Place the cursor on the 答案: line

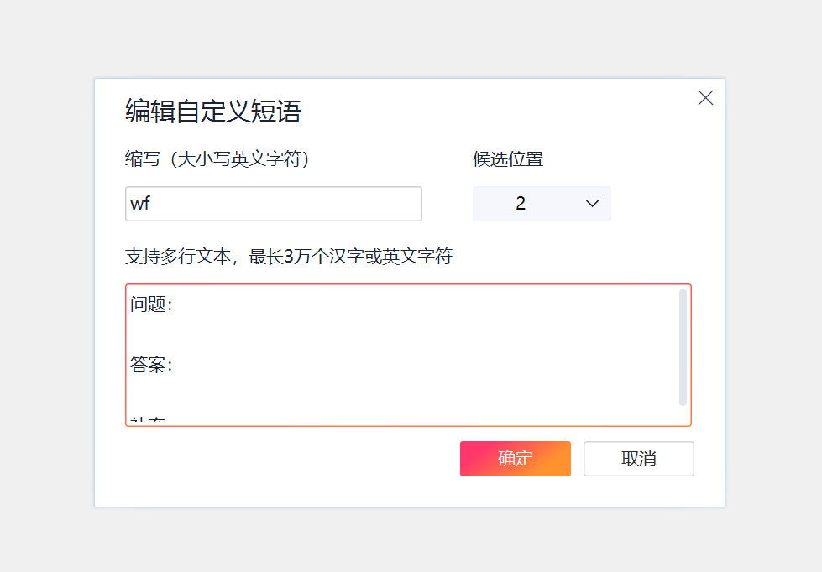[152, 365]
